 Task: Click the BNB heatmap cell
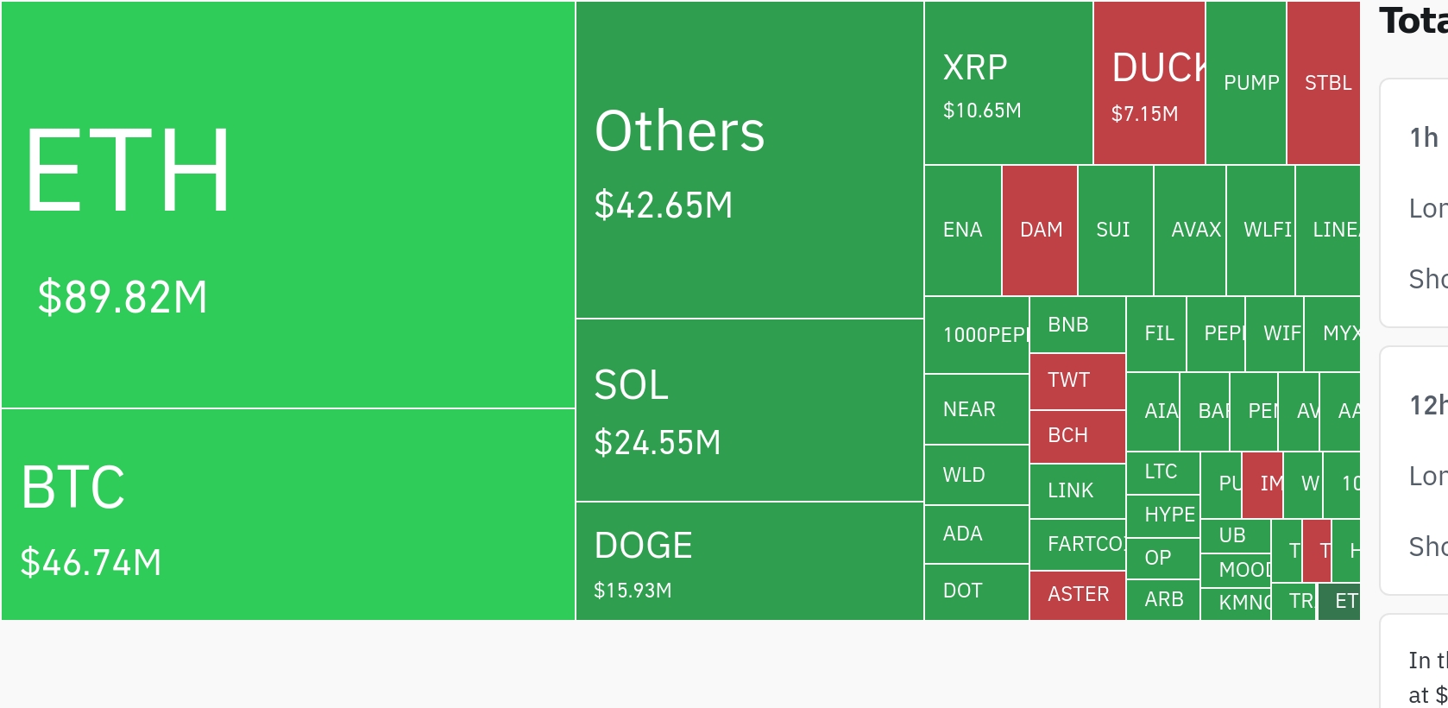[x=1077, y=326]
